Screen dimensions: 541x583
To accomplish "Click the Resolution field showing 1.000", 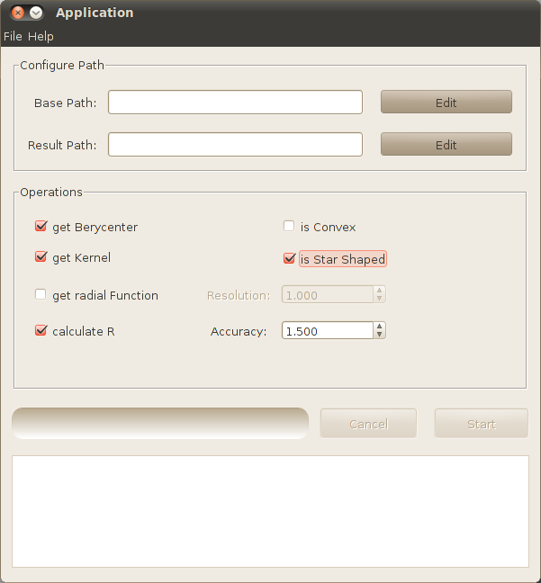I will 328,295.
